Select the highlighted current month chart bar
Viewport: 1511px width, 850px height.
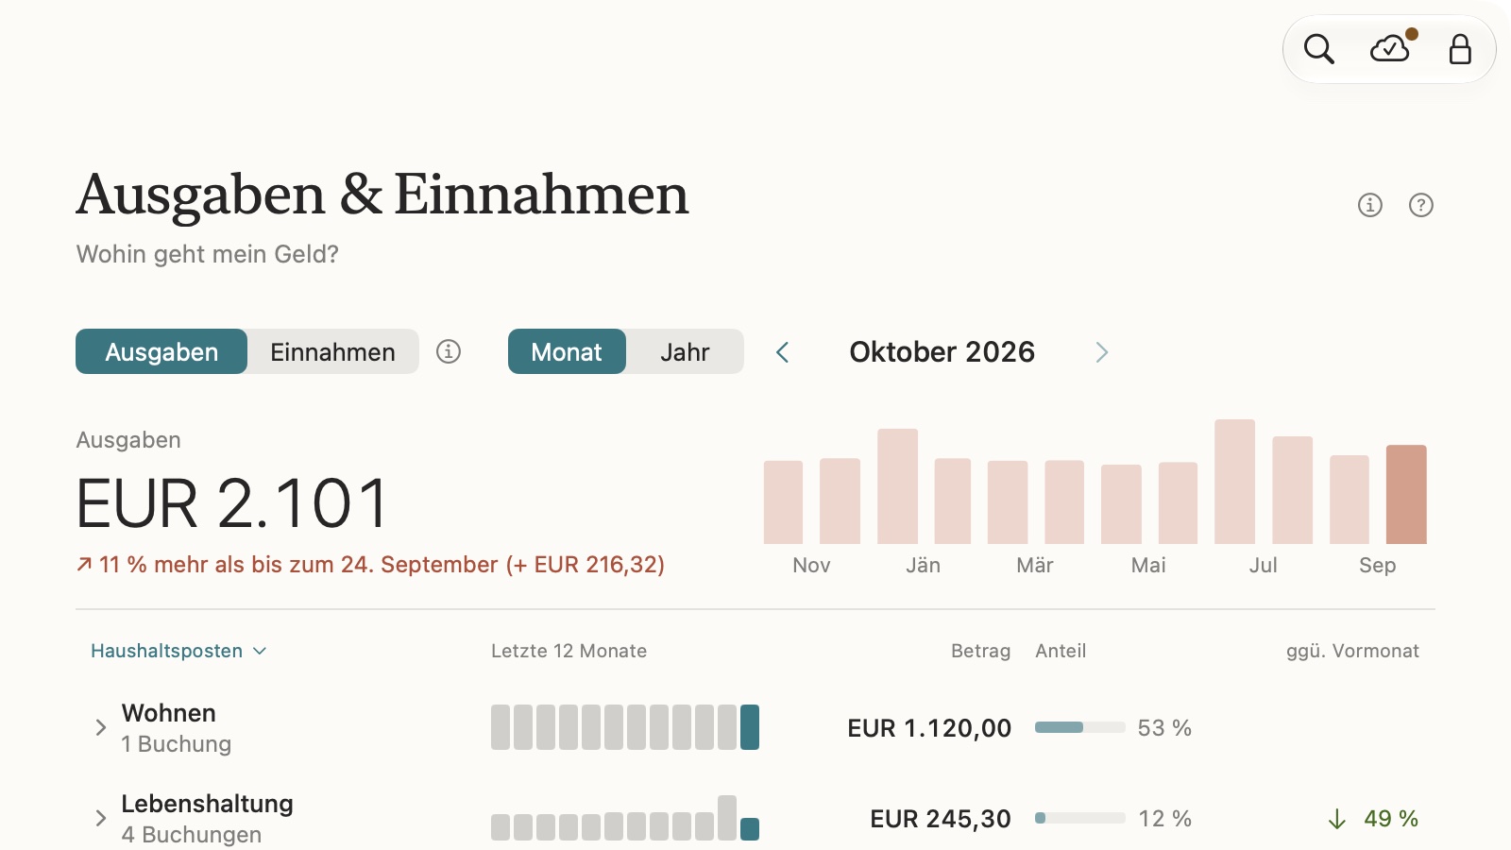[1406, 494]
